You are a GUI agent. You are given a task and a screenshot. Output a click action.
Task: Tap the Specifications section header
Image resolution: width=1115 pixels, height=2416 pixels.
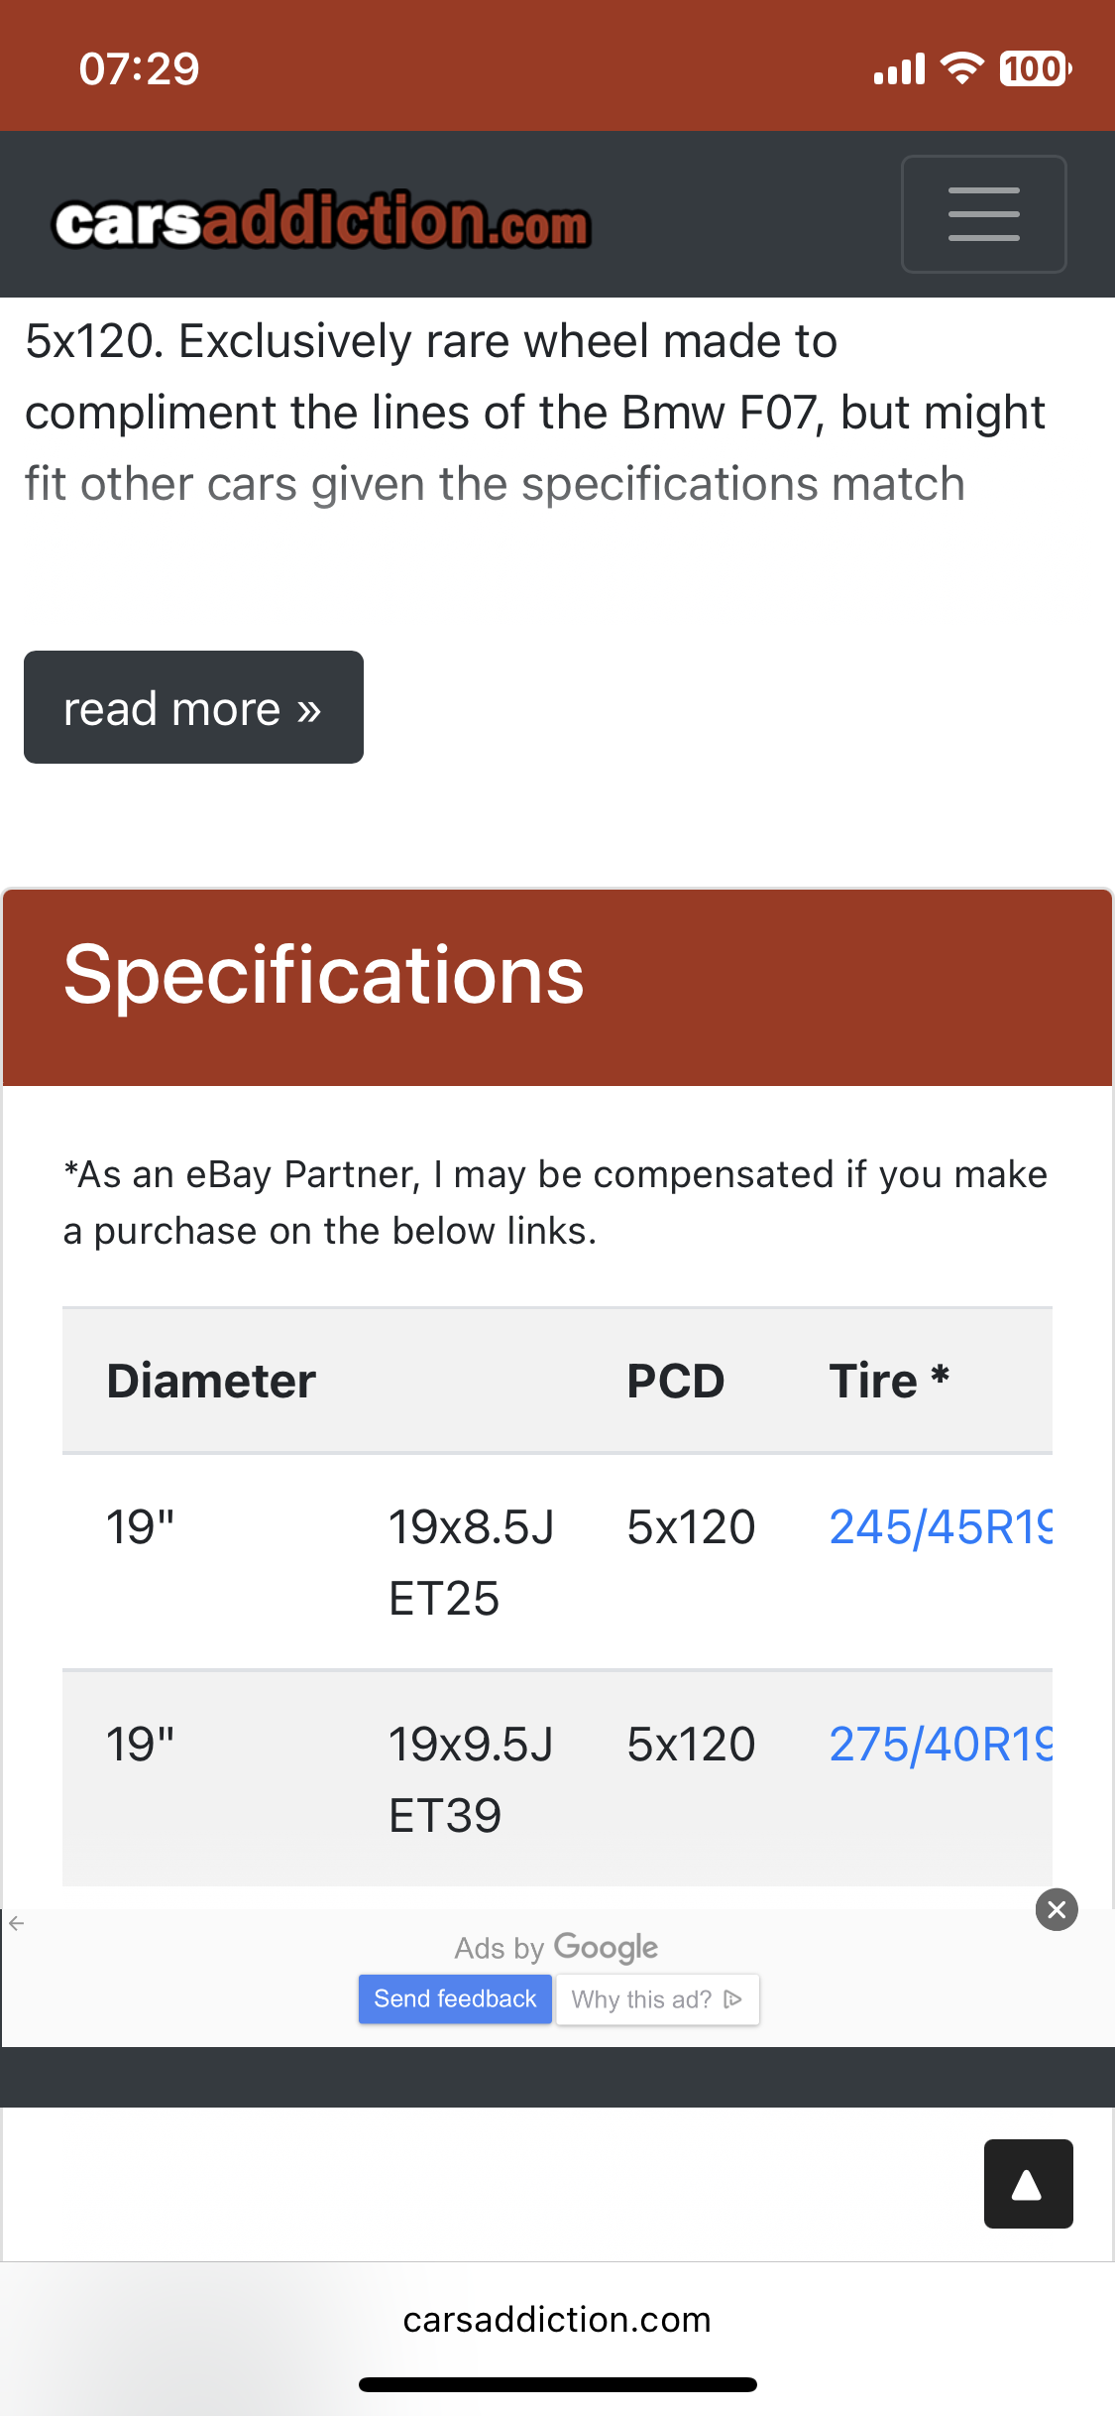point(557,987)
